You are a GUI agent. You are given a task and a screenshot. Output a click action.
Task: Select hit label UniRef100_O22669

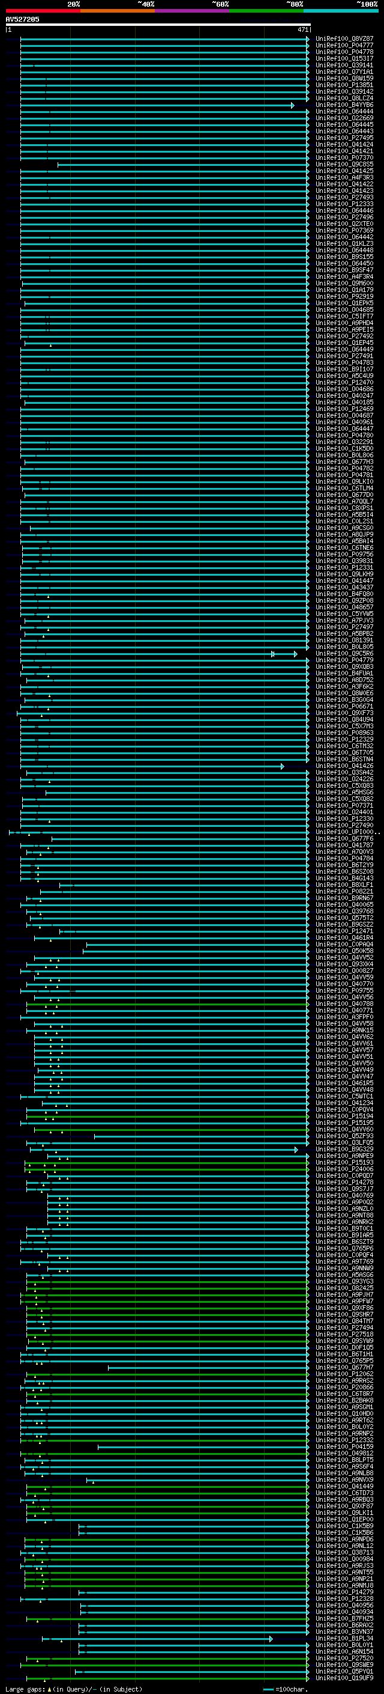[x=344, y=118]
